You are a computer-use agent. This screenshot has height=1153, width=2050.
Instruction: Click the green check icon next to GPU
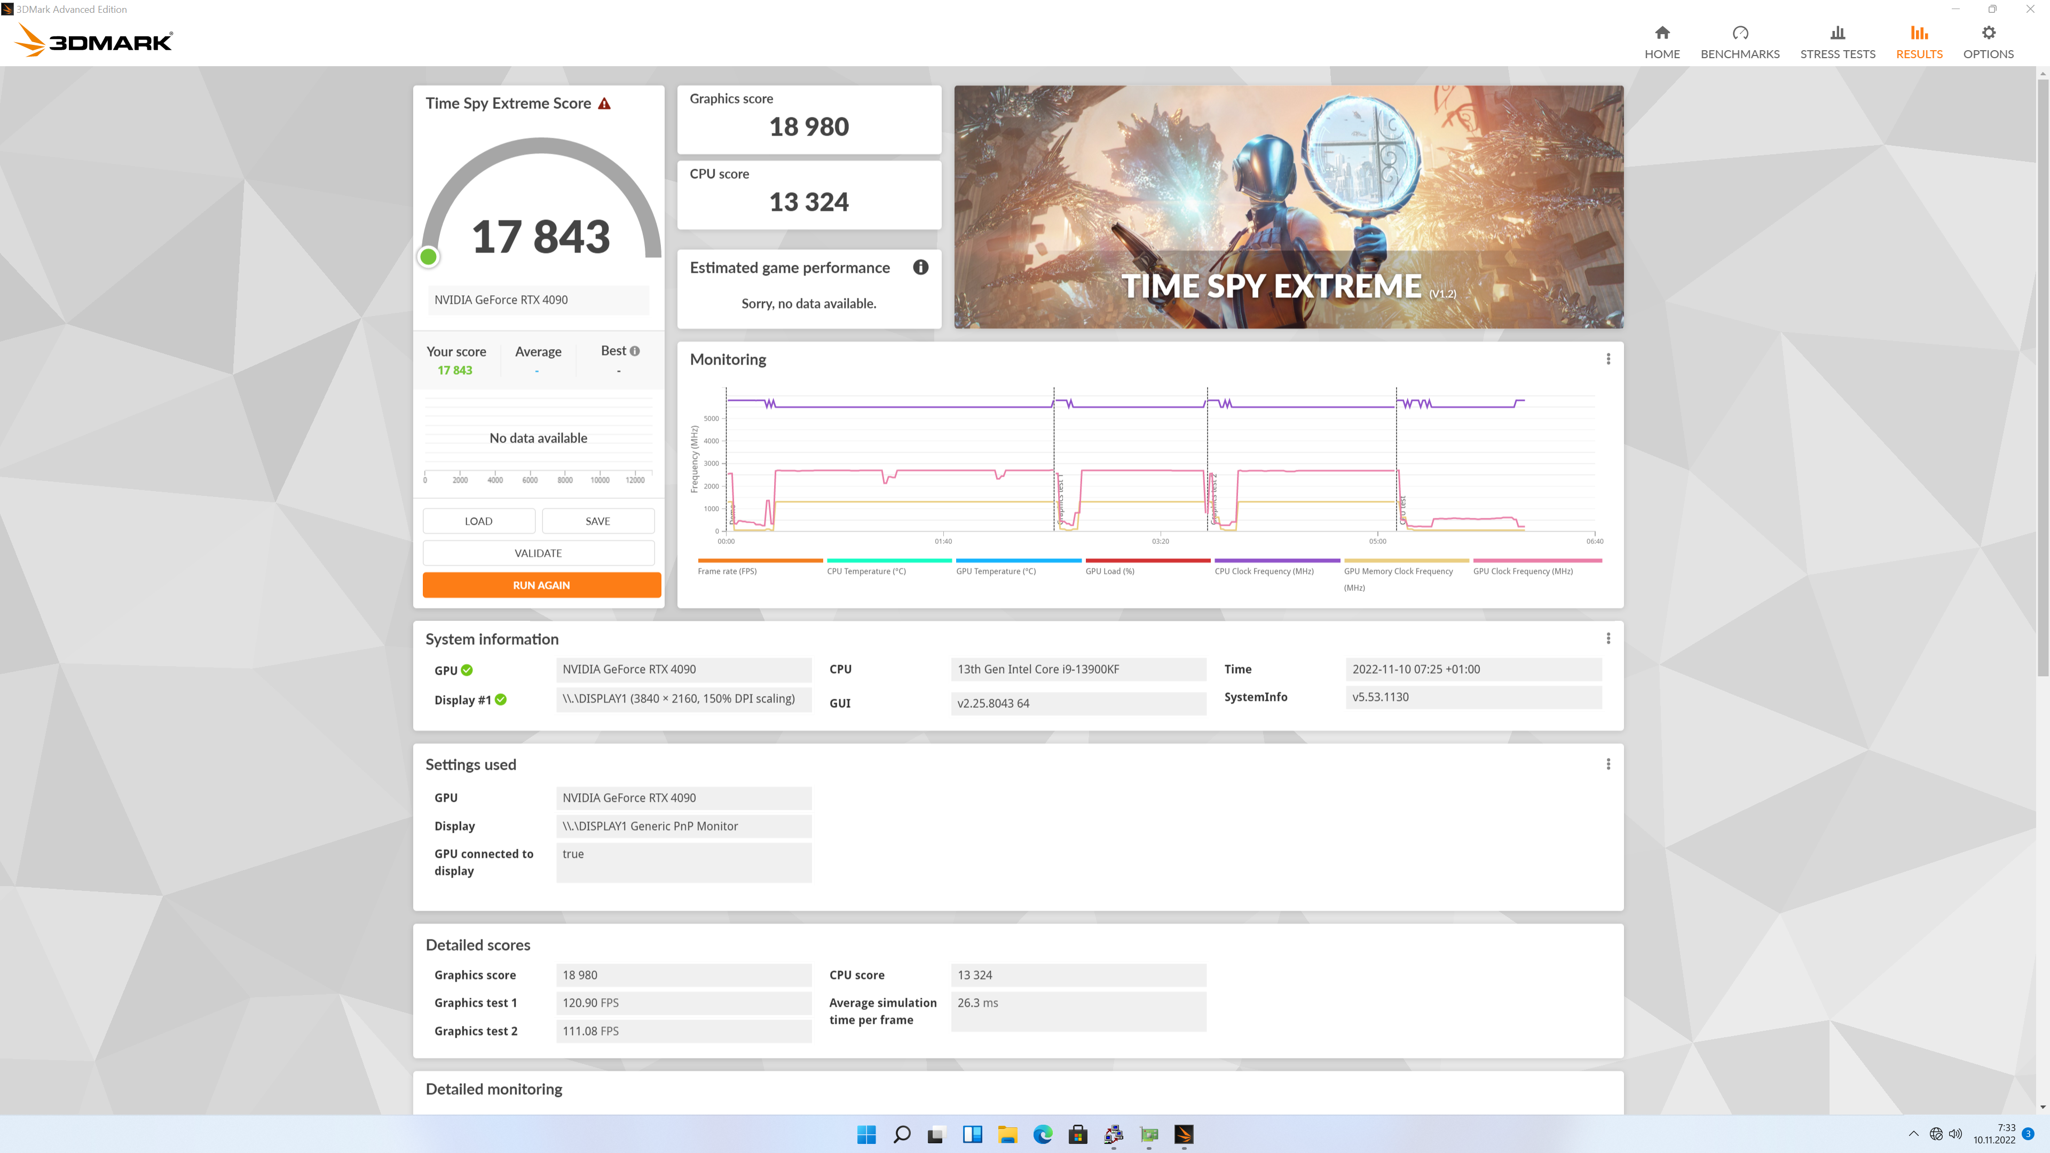[467, 670]
